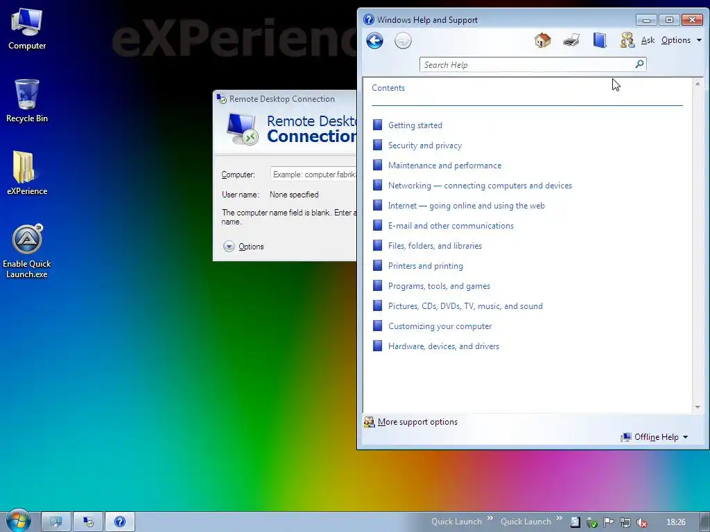Go back in Windows Help and Support
Screen dimensions: 710x532
[x=374, y=41]
